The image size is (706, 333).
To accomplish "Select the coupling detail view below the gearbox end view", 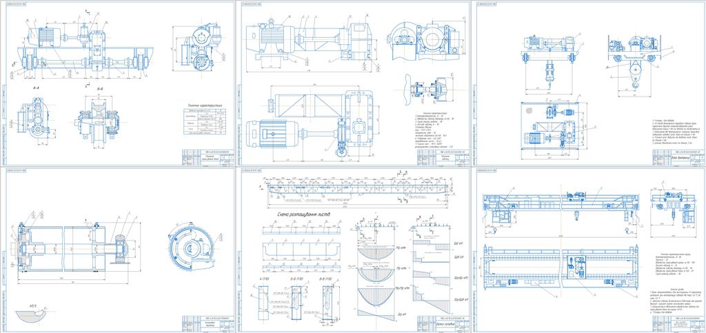I will click(x=426, y=91).
